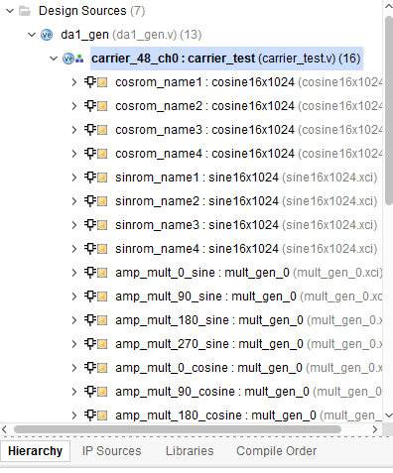
Task: Click the vertical scrollbar down arrow
Action: tap(389, 415)
